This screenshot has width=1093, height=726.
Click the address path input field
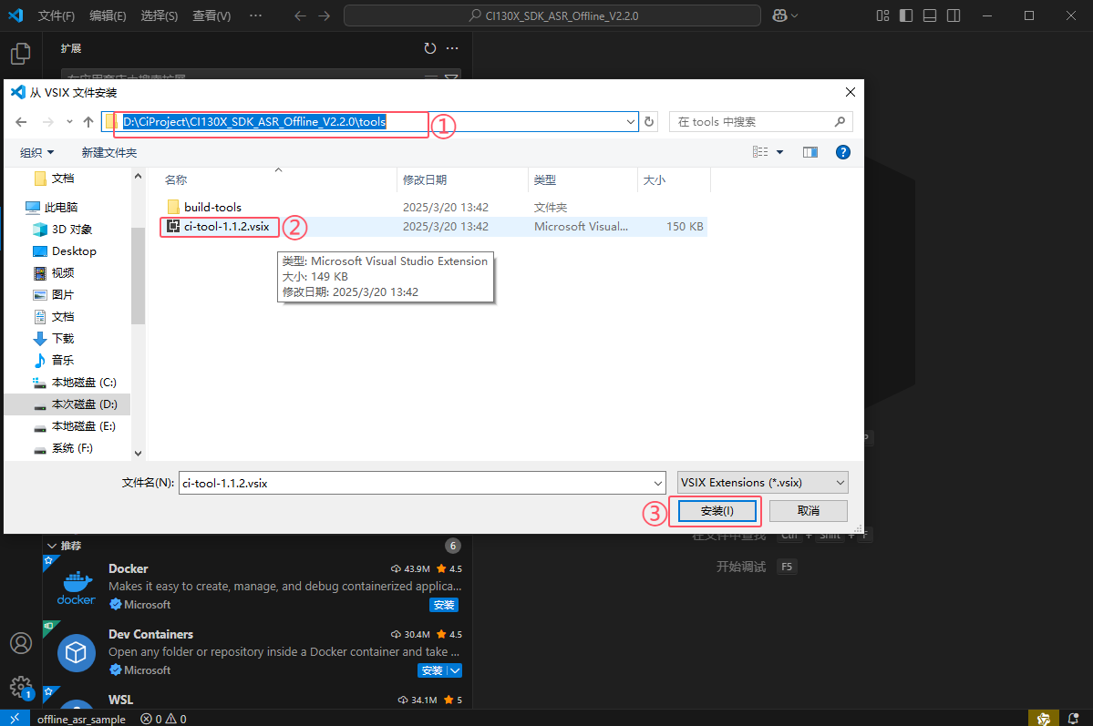click(369, 122)
